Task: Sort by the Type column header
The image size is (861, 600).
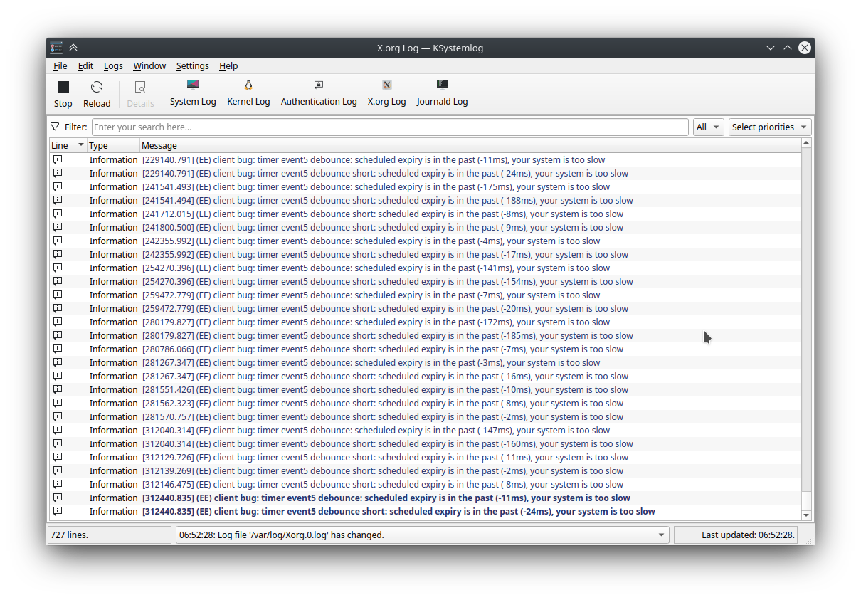Action: [112, 145]
